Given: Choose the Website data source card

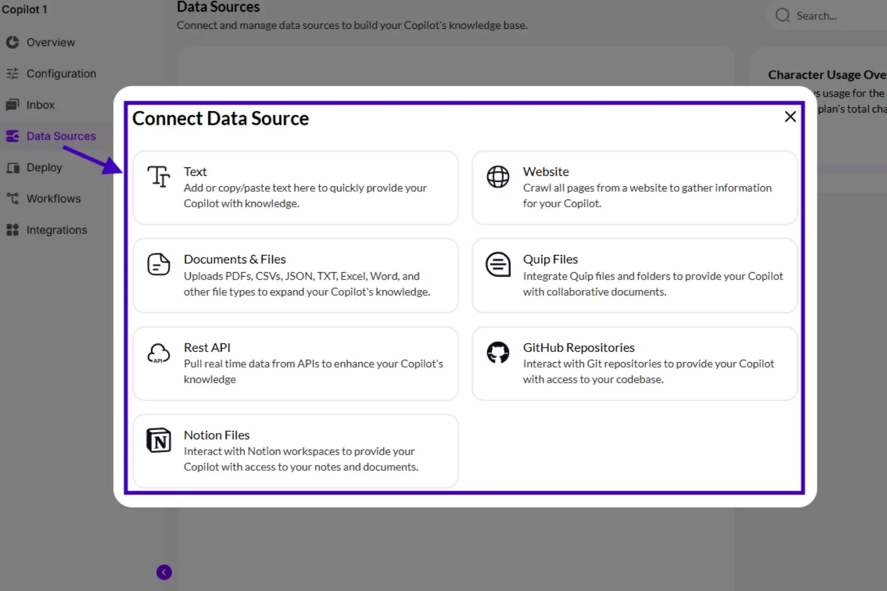Looking at the screenshot, I should click(635, 187).
